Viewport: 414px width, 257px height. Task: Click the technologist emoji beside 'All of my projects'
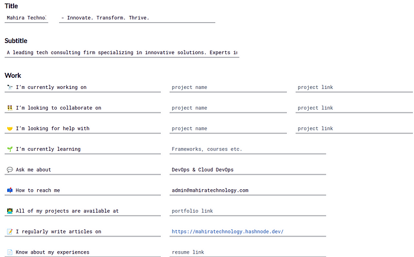tap(10, 211)
